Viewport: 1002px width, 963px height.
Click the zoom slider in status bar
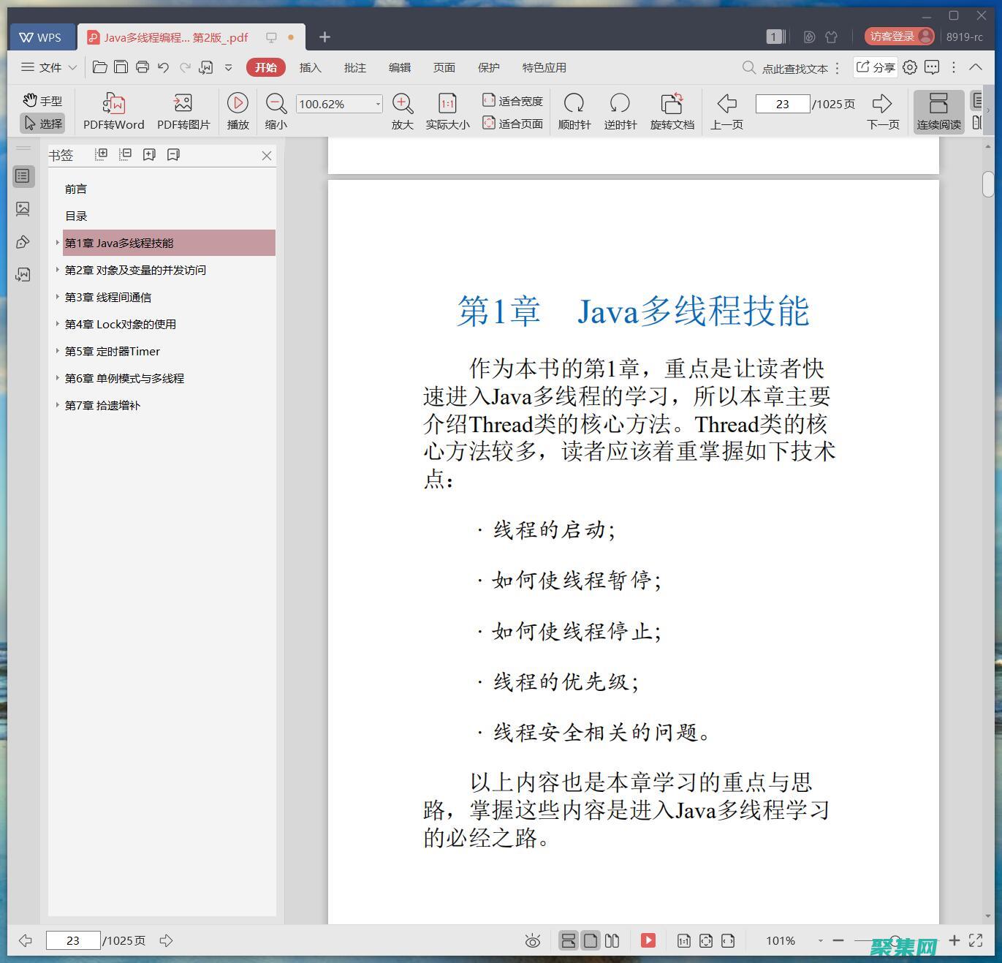895,941
